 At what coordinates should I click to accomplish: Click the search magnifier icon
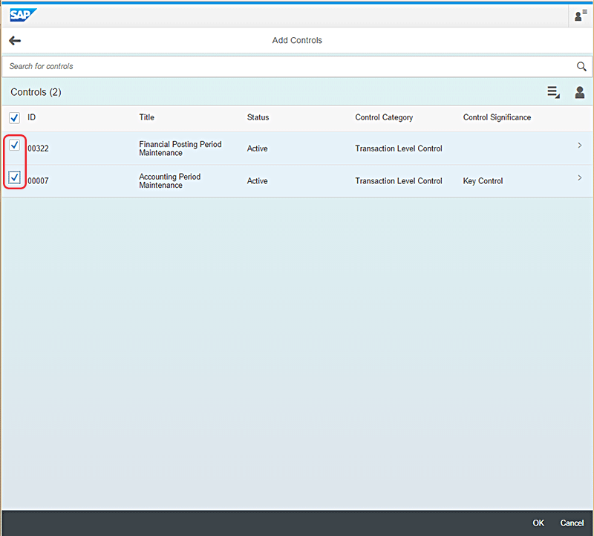[581, 67]
